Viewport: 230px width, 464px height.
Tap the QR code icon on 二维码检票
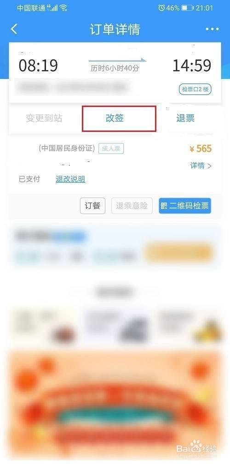coord(164,206)
